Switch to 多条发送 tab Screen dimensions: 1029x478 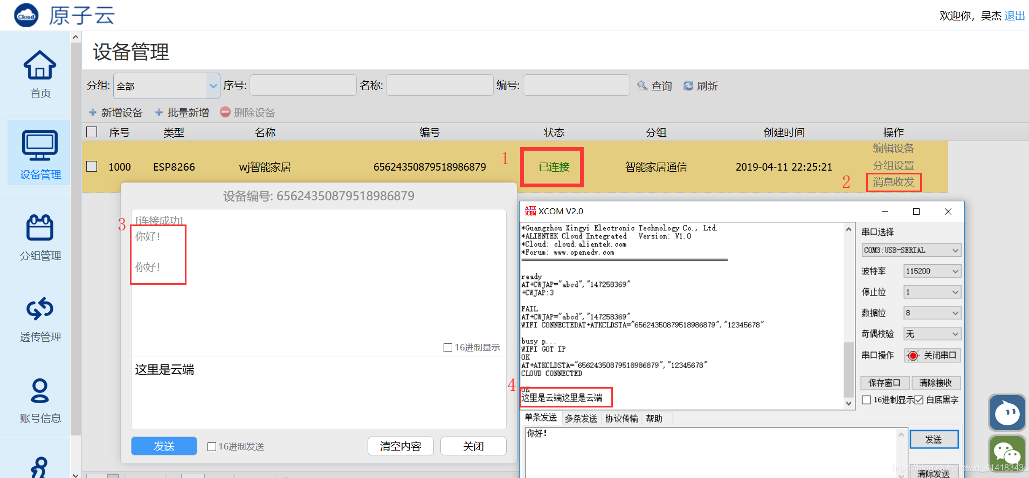coord(581,418)
